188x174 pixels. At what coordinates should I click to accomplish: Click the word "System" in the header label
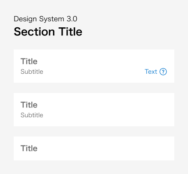[x=52, y=19]
